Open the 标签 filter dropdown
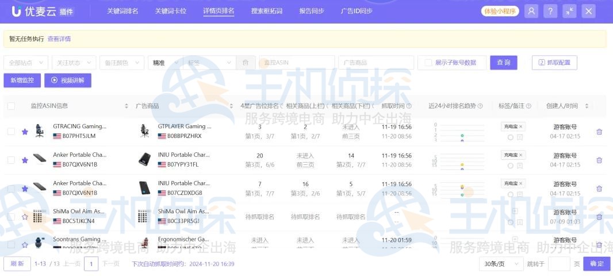 [x=209, y=63]
